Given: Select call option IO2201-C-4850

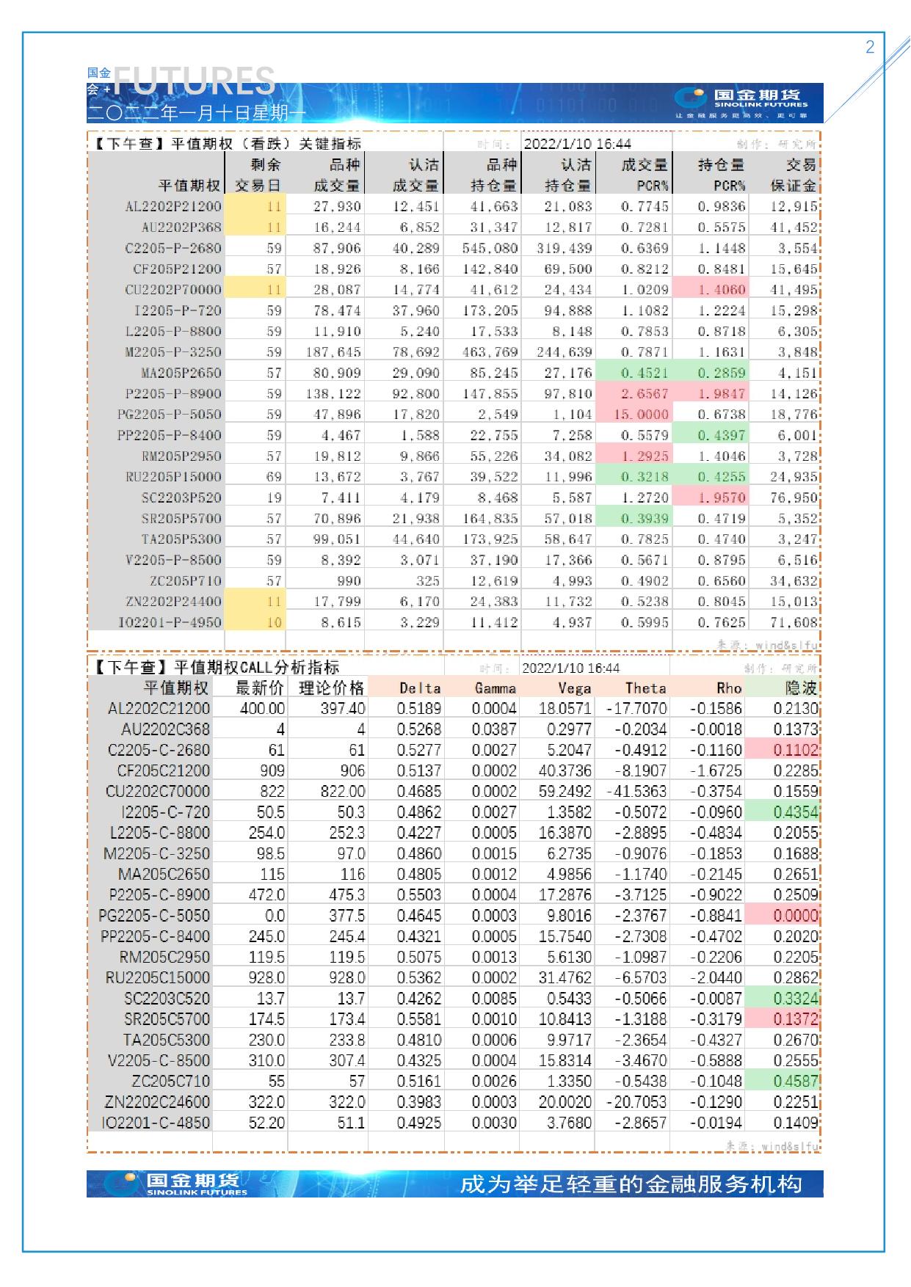Looking at the screenshot, I should pos(156,1123).
